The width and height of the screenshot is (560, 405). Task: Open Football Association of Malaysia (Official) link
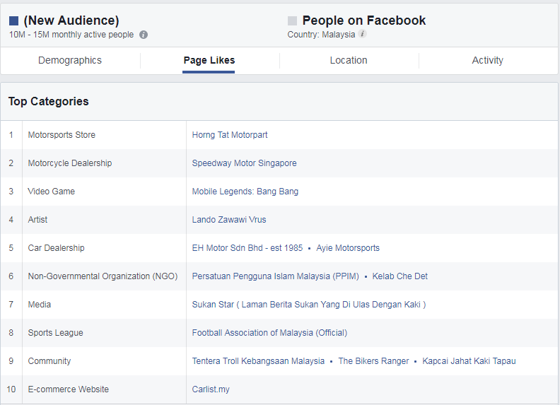[269, 333]
